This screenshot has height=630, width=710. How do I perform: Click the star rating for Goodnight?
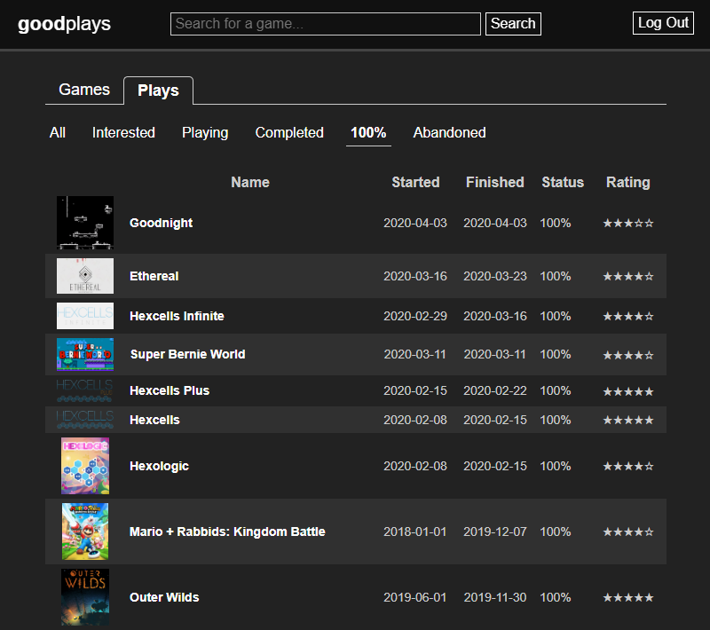[x=628, y=223]
